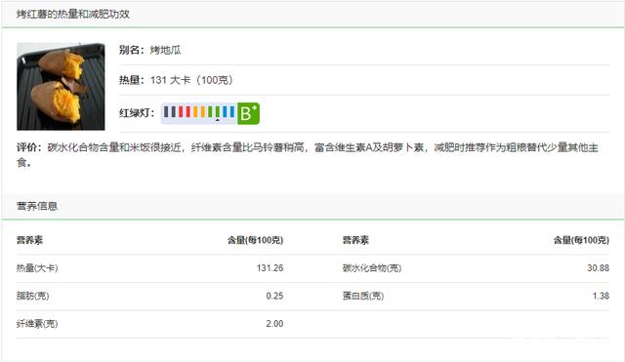Click the 蛋白质(克) row label

click(363, 296)
